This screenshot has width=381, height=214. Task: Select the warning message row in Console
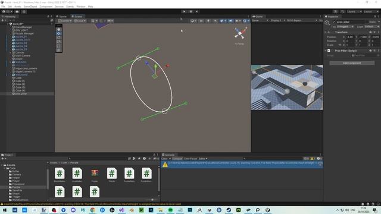click(242, 164)
